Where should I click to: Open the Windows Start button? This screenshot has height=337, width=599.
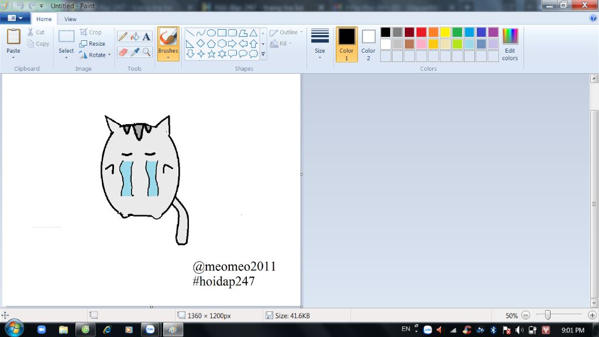(x=14, y=328)
